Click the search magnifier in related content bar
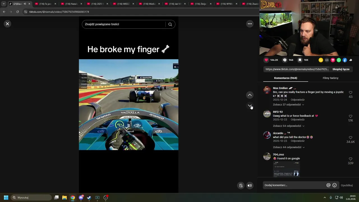 coord(170,24)
